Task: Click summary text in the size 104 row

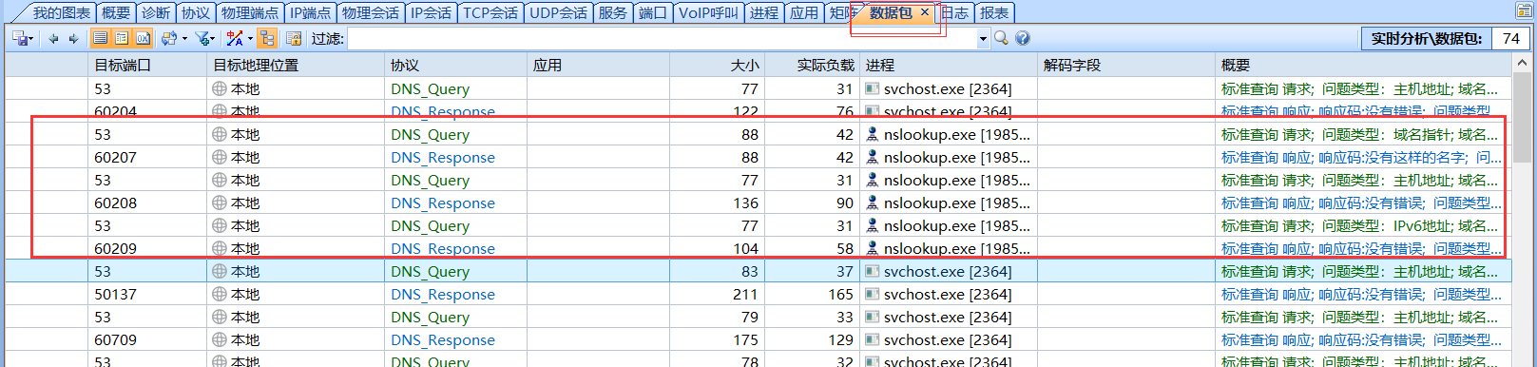Action: point(1362,248)
